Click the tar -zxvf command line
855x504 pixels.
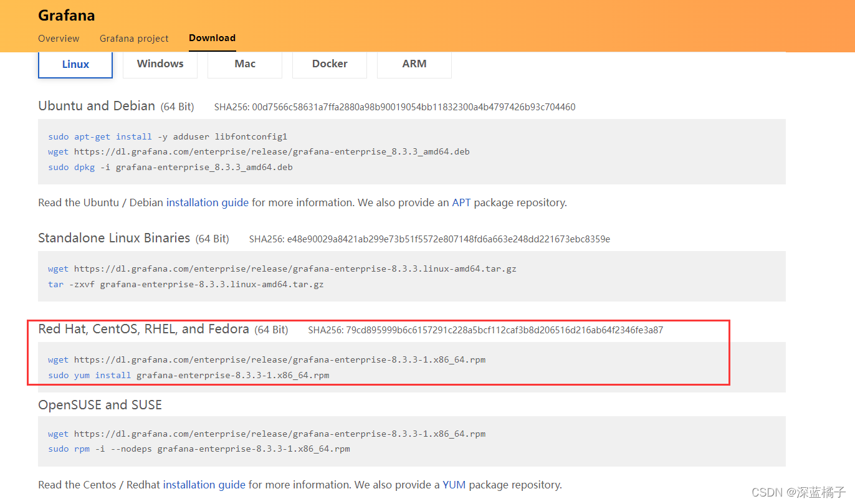[186, 284]
